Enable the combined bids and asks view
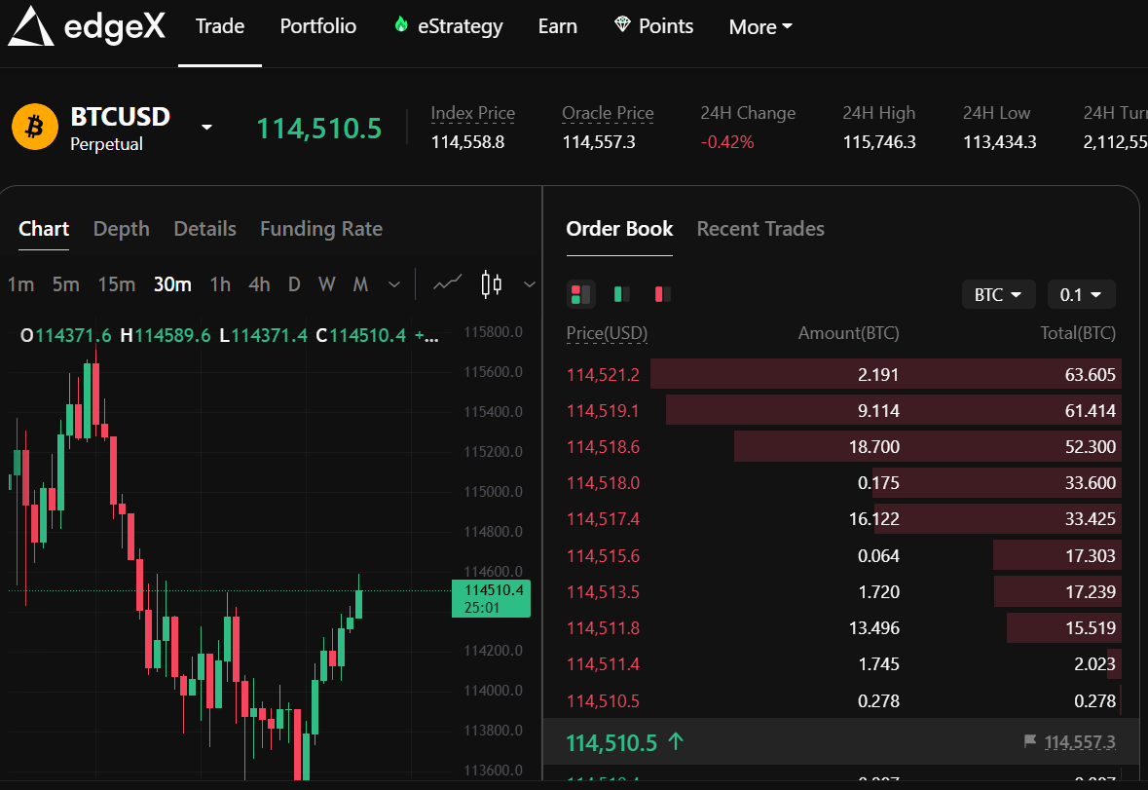The height and width of the screenshot is (790, 1148). pos(579,293)
